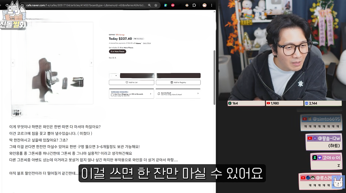Click the Add to Registry button
346x193 pixels.
178,83
